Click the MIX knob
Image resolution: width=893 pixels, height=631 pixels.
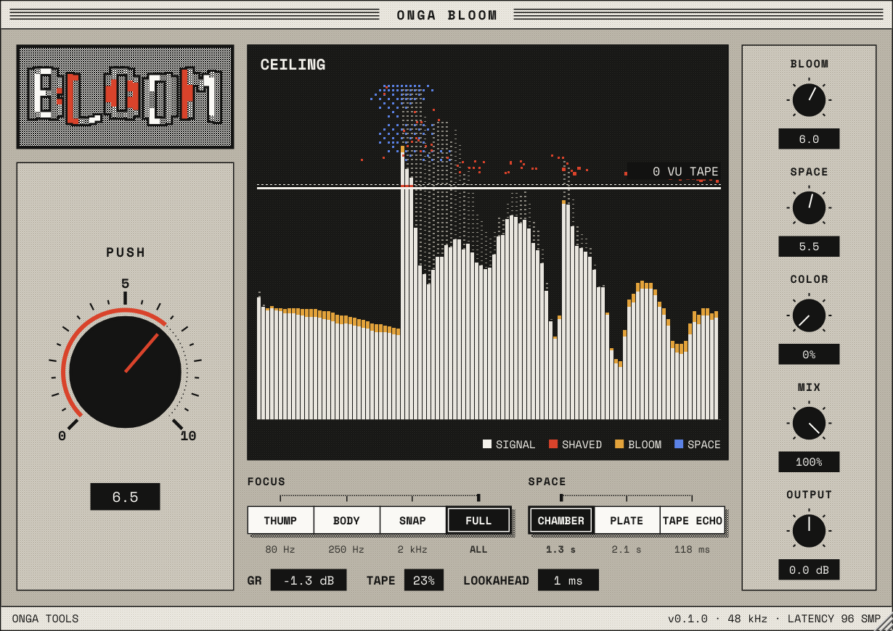[809, 423]
